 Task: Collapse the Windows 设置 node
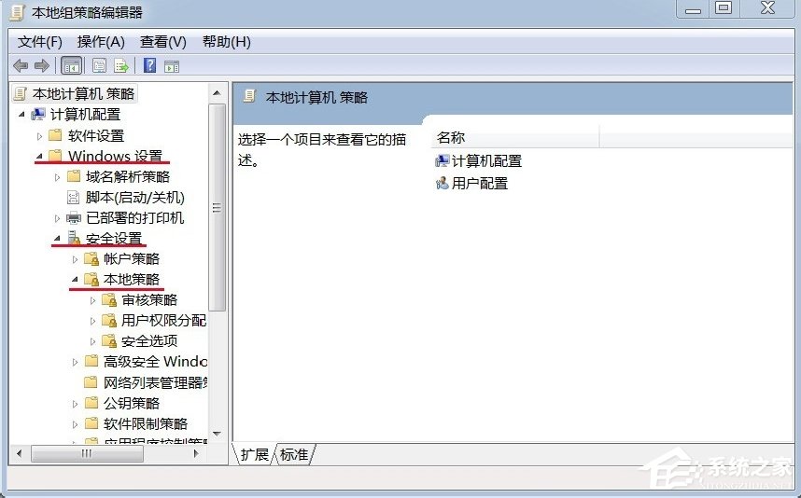(x=38, y=156)
